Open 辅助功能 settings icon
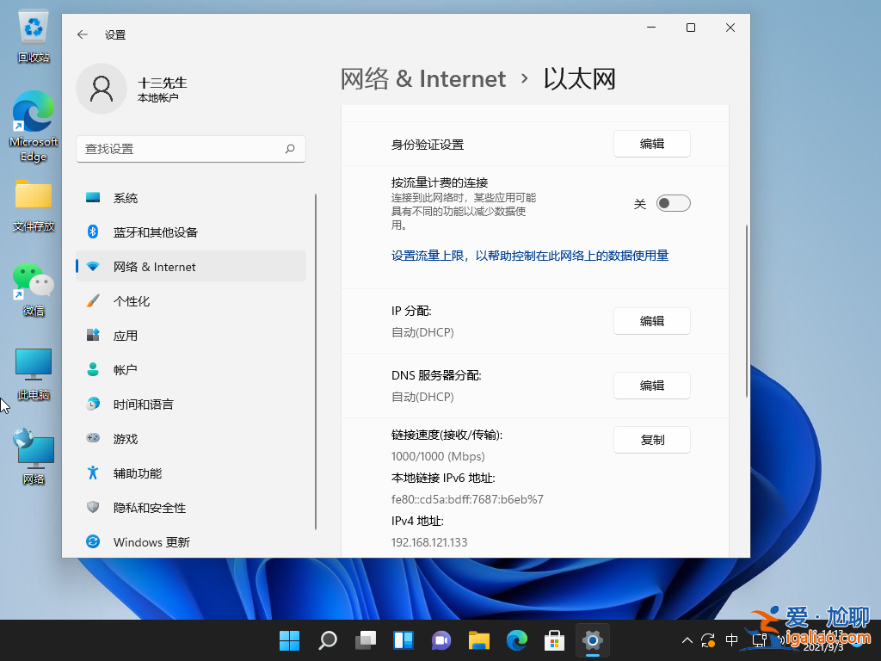The height and width of the screenshot is (661, 881). pyautogui.click(x=93, y=473)
